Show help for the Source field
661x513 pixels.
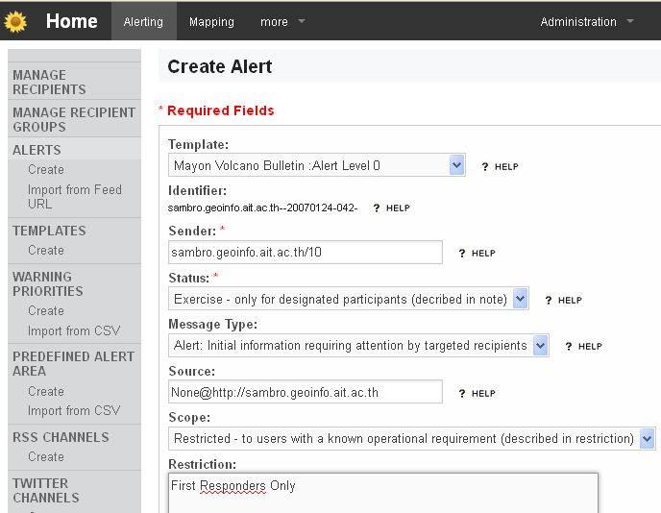click(477, 393)
